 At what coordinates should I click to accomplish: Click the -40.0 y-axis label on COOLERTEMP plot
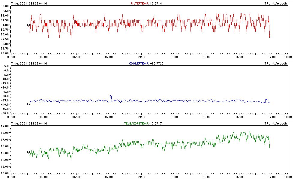point(5,104)
